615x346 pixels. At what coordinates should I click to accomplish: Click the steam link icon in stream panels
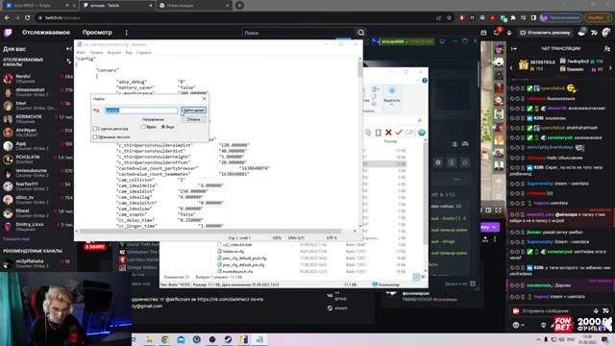pos(330,308)
